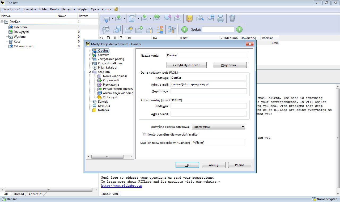
Task: Open the Narzędzia menu
Action: click(x=68, y=9)
